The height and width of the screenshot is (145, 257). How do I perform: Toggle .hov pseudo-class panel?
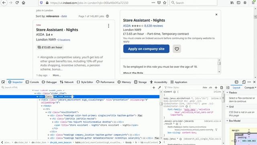click(x=205, y=87)
